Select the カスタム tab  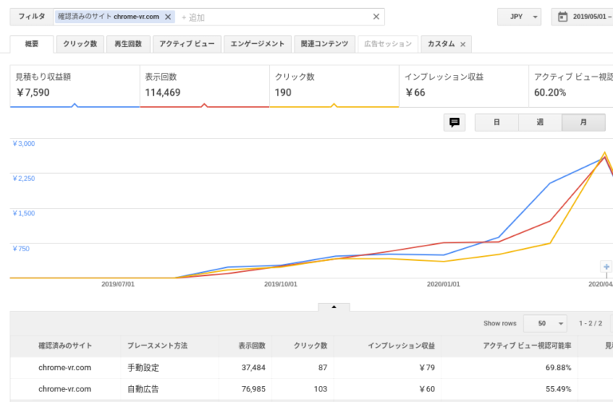point(441,44)
